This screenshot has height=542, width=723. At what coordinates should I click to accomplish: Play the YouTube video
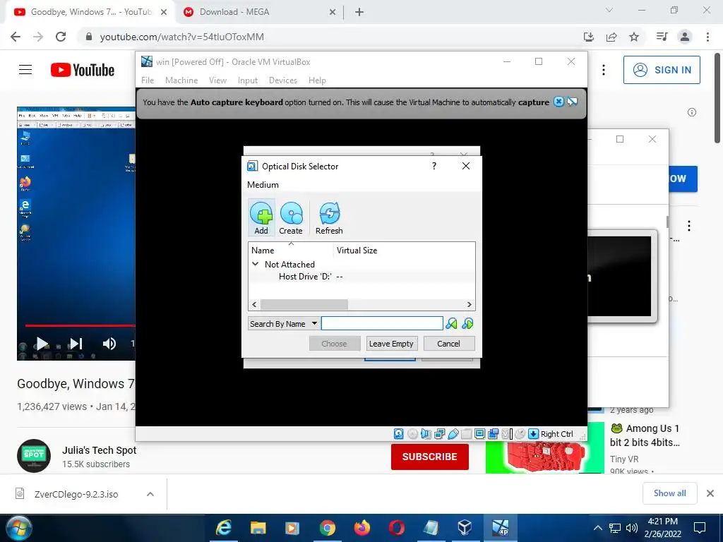(42, 344)
